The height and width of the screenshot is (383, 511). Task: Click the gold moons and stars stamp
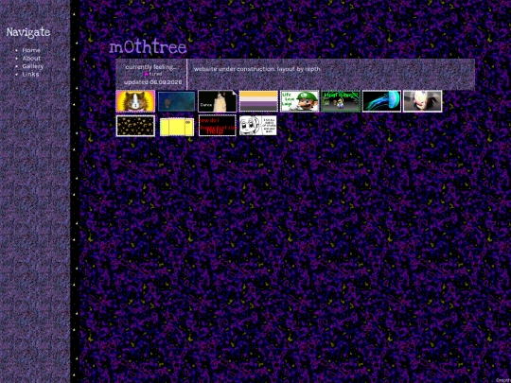pyautogui.click(x=135, y=126)
